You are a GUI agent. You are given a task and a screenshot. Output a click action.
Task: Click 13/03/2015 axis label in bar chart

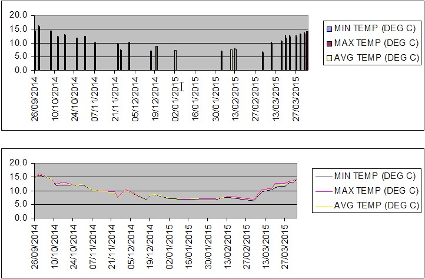coord(276,99)
